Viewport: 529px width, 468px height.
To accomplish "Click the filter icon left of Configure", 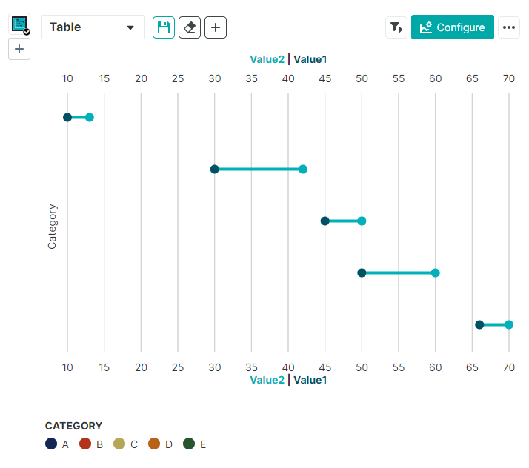I will pos(396,27).
